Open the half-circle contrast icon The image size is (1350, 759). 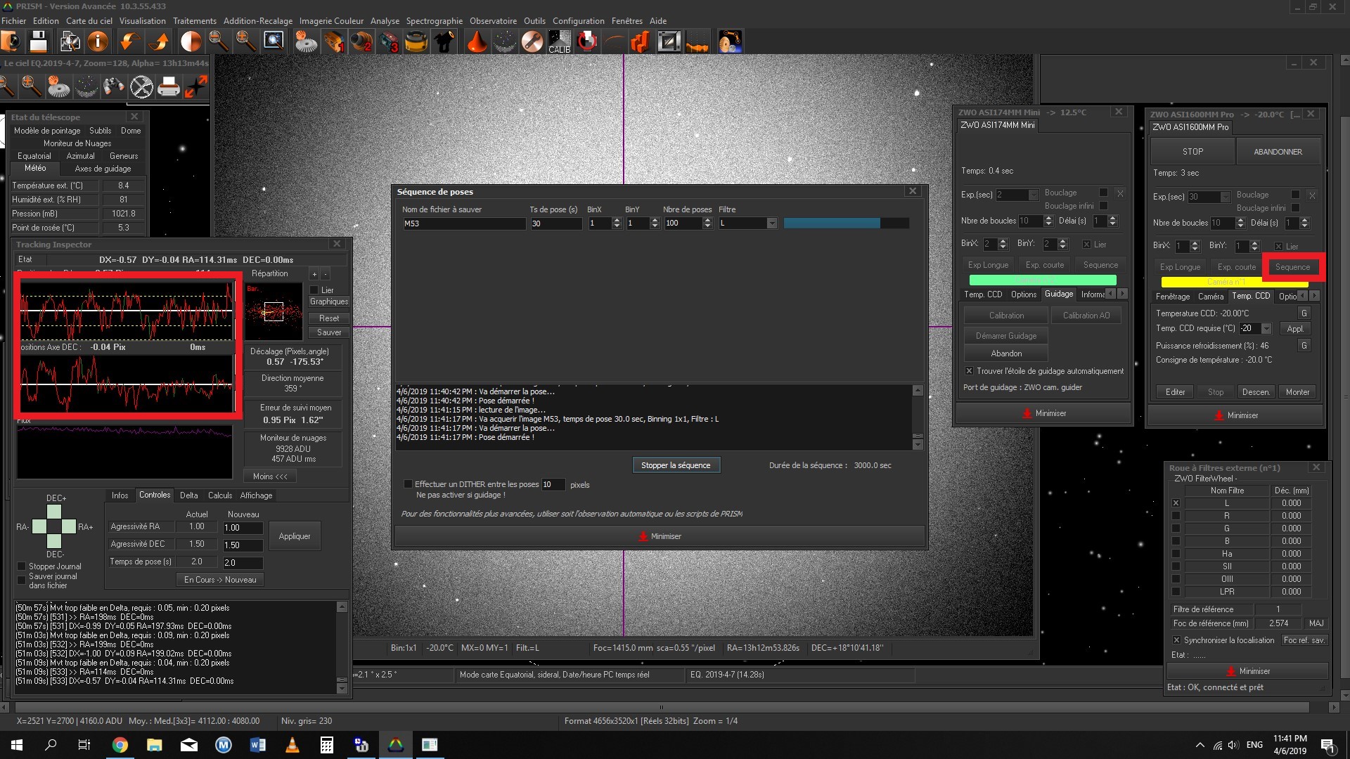tap(191, 42)
